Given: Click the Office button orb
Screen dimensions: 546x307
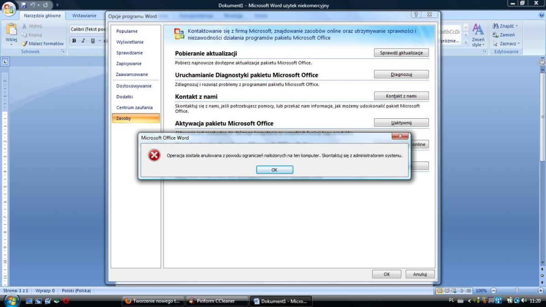Looking at the screenshot, I should pyautogui.click(x=9, y=8).
